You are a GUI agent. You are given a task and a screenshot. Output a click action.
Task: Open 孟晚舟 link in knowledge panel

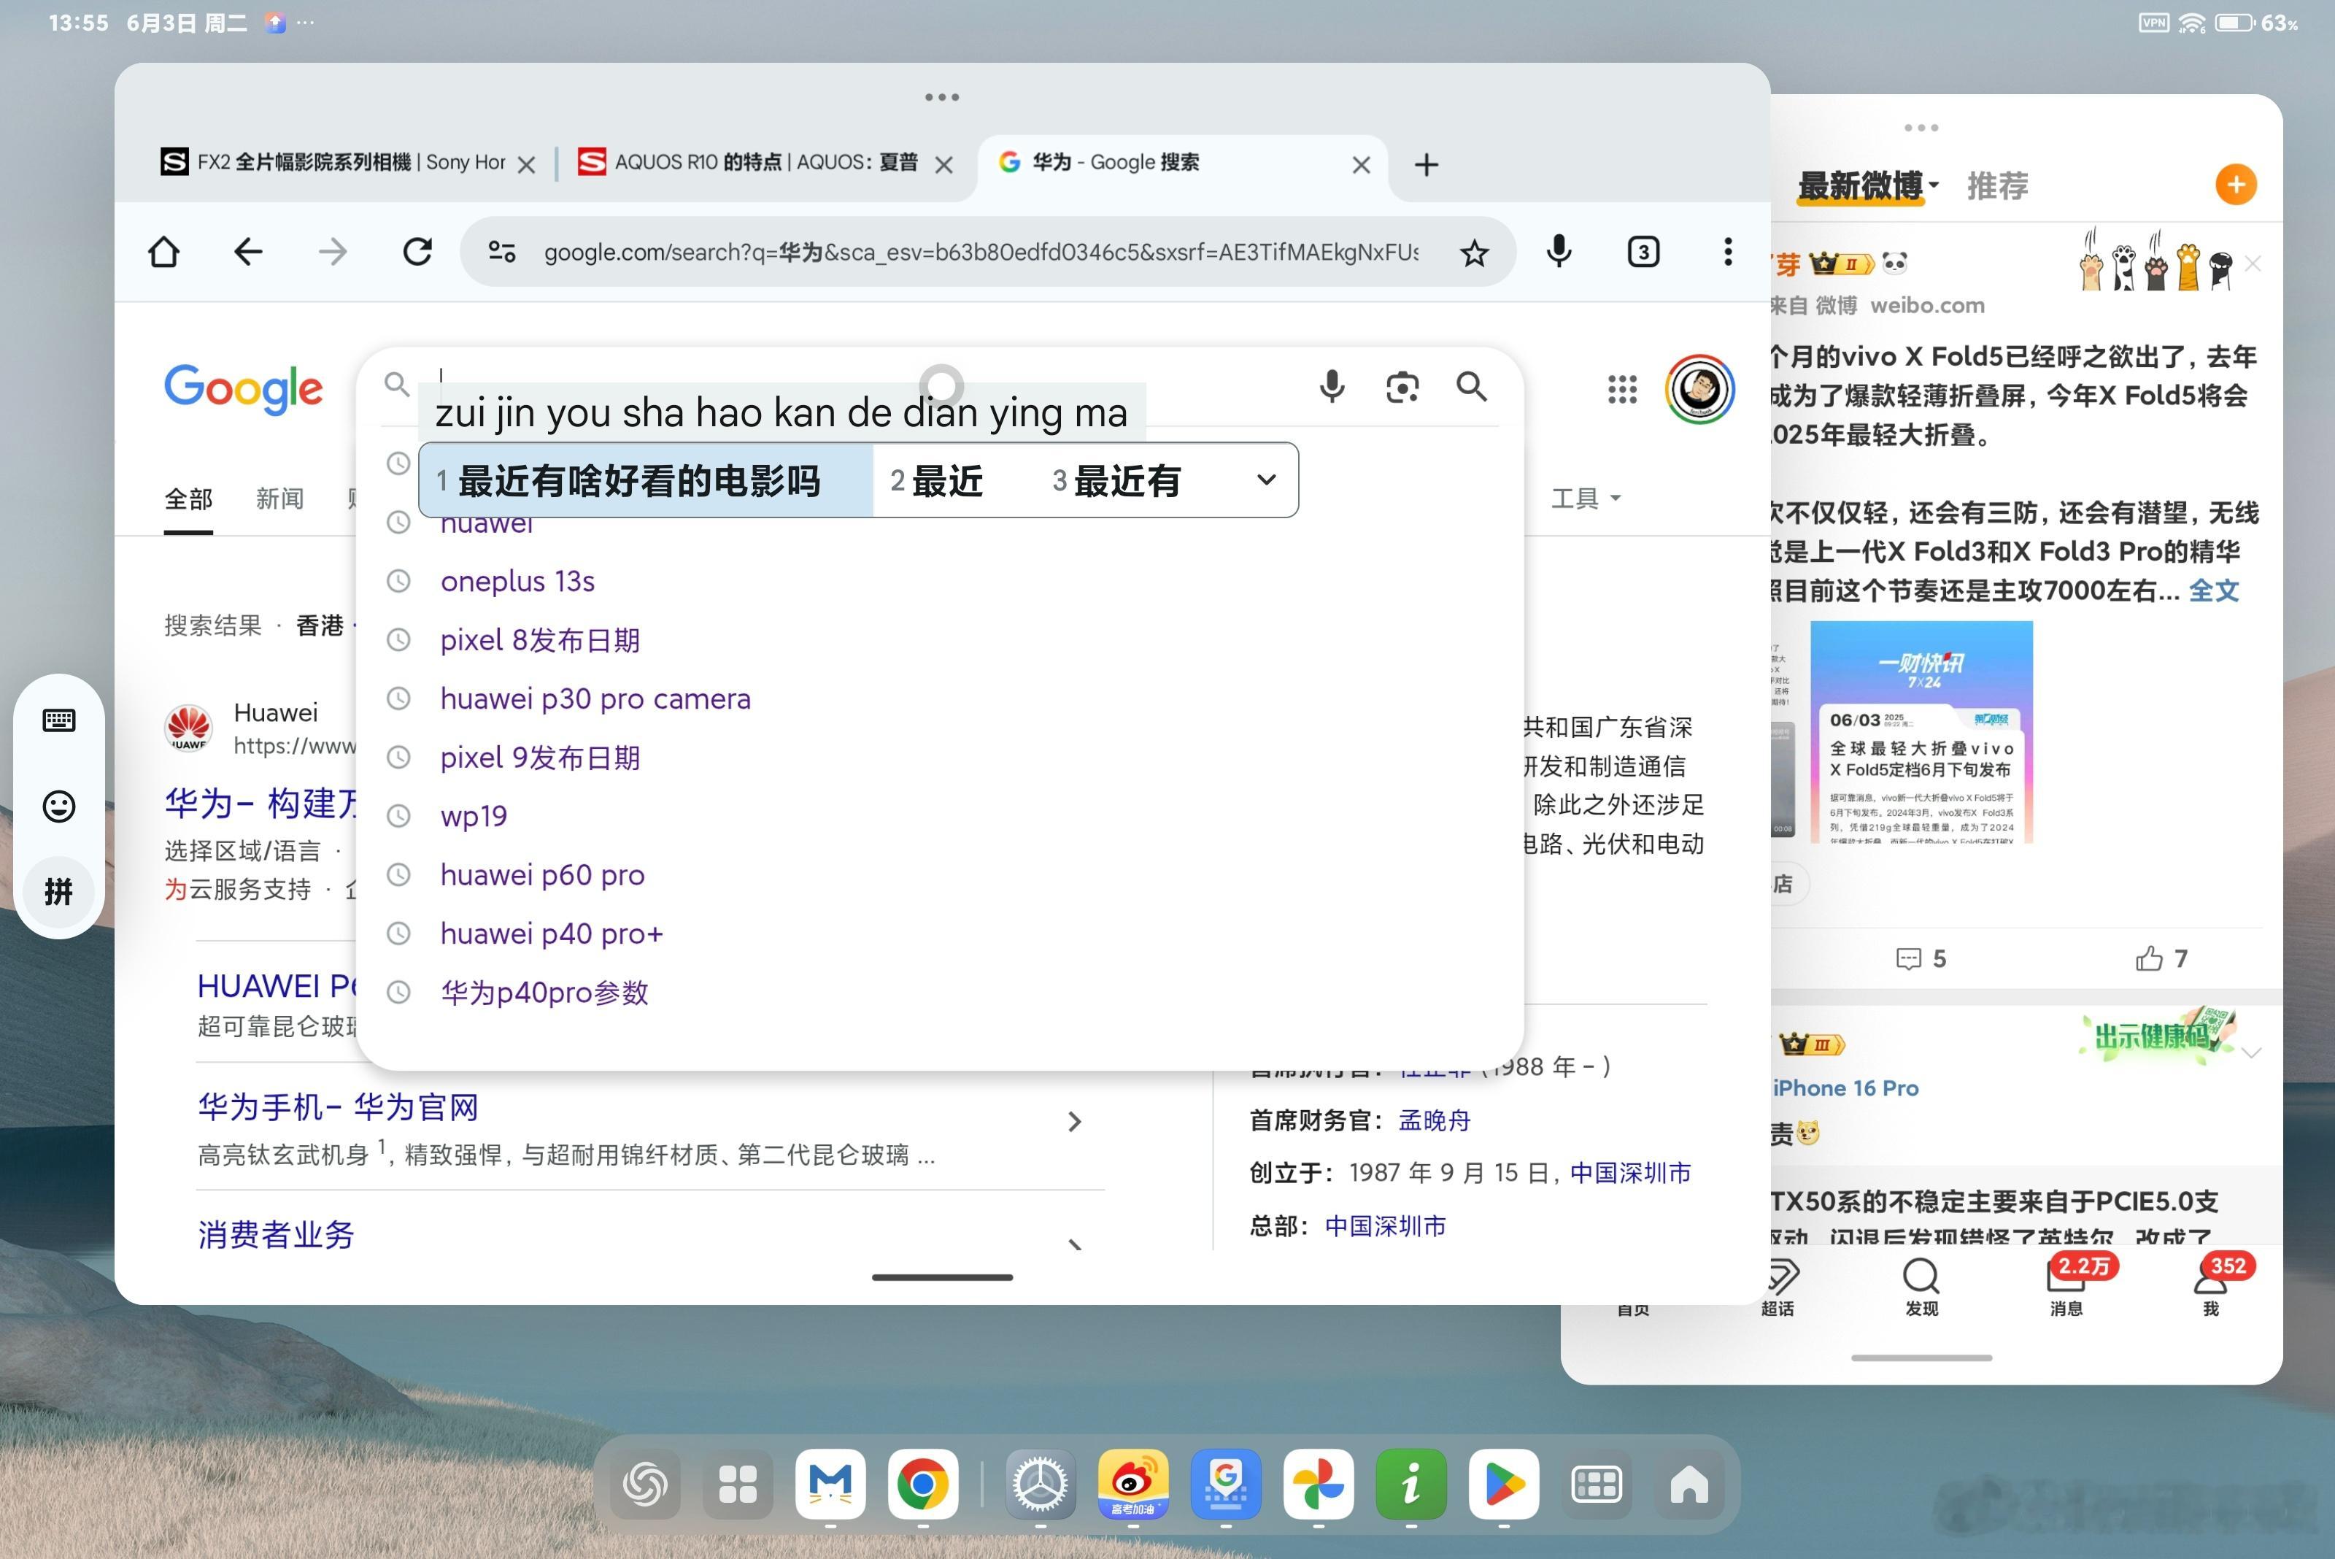[1435, 1120]
